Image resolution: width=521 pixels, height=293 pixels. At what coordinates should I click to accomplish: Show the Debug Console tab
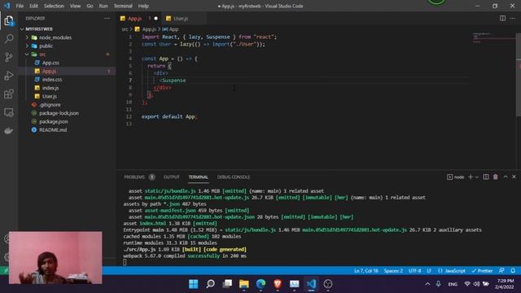[234, 177]
